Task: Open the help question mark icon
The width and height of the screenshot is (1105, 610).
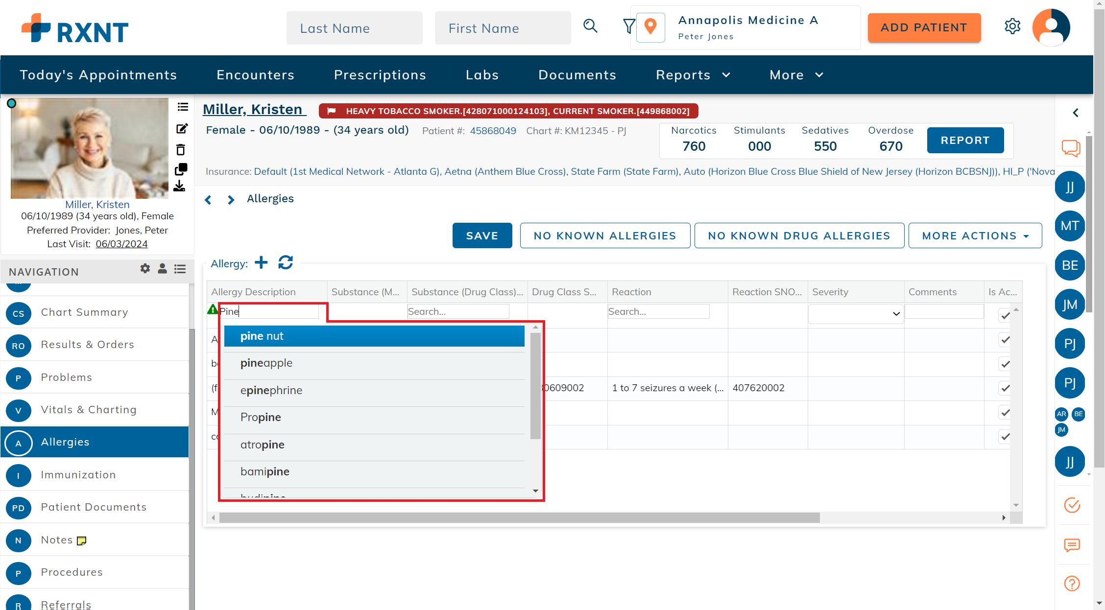Action: tap(1072, 584)
